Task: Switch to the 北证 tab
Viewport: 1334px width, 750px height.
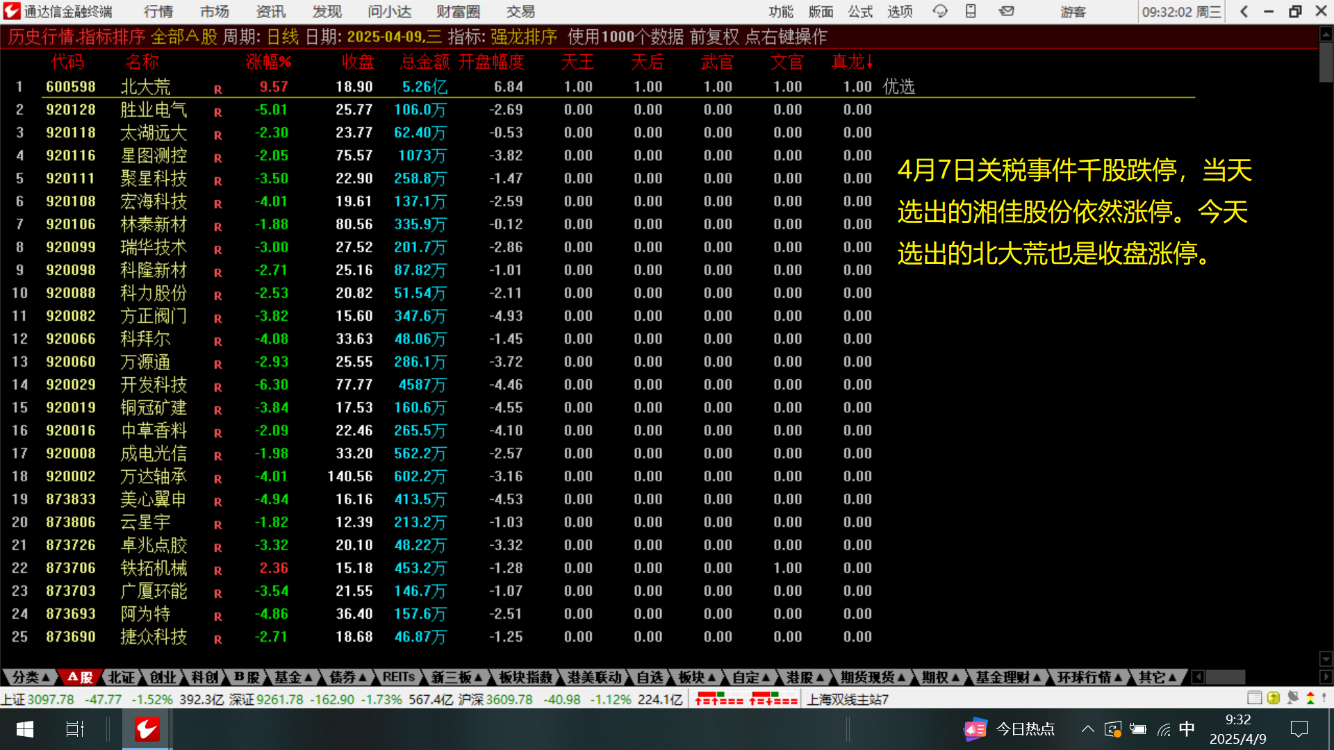Action: point(121,677)
